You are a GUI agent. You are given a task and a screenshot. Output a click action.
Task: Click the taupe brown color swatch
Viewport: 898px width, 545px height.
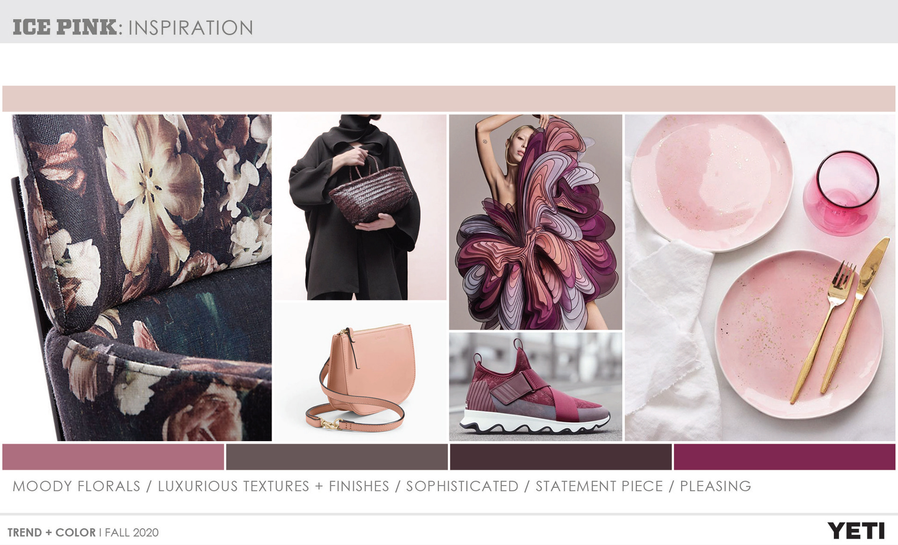[337, 457]
